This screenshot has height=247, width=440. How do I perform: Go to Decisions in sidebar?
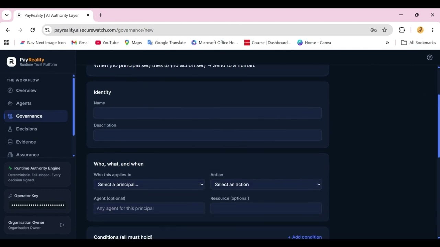pos(36,129)
